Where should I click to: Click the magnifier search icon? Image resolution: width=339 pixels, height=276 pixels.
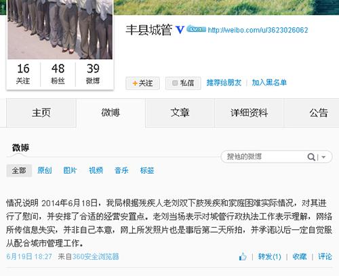[311, 157]
